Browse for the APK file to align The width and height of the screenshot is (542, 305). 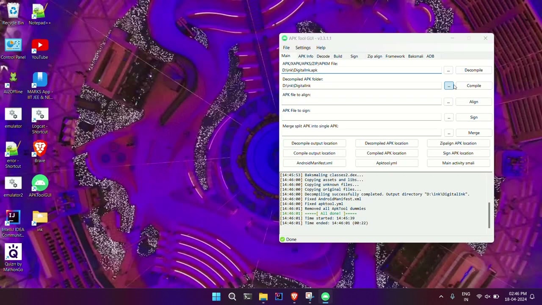[448, 102]
